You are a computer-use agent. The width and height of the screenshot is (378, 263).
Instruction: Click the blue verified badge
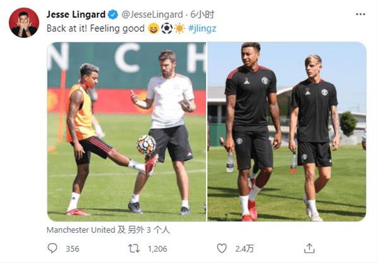113,14
